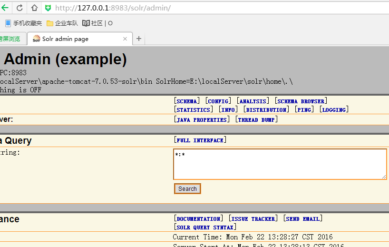Open the ISSUE TRACKER link
389x247 pixels.
pos(253,219)
